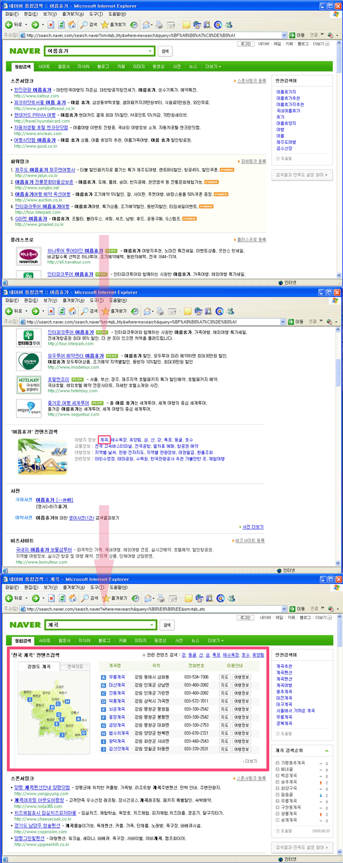Open 즐겨찾기 star in the first 여름휴가 sponsor-link window toolbar
The width and height of the screenshot is (343, 863).
(x=113, y=25)
